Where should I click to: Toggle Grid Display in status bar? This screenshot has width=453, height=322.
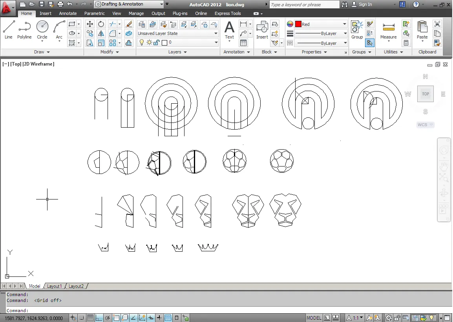[x=90, y=318]
